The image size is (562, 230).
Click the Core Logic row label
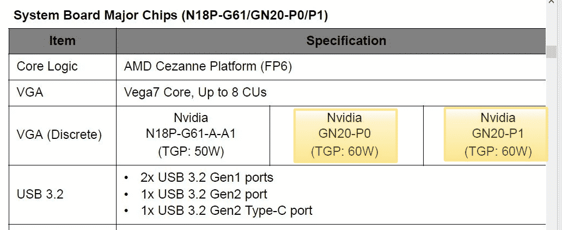(47, 66)
